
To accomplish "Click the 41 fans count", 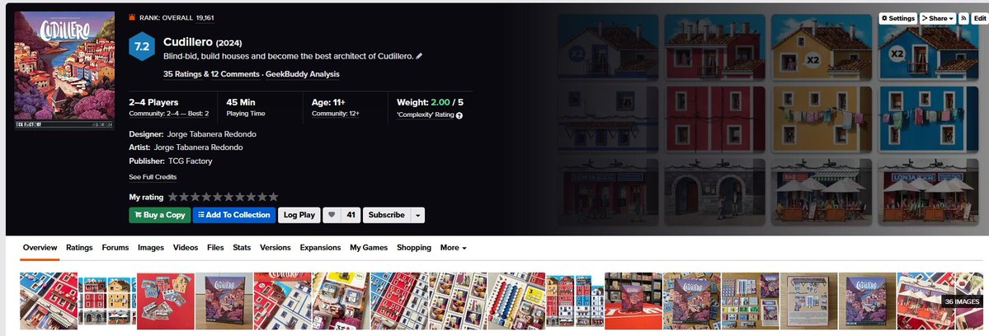I will tap(351, 215).
